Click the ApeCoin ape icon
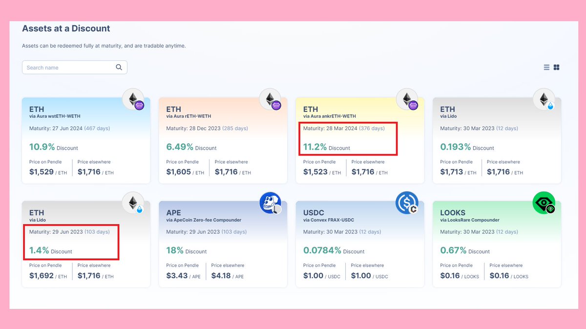 [270, 203]
